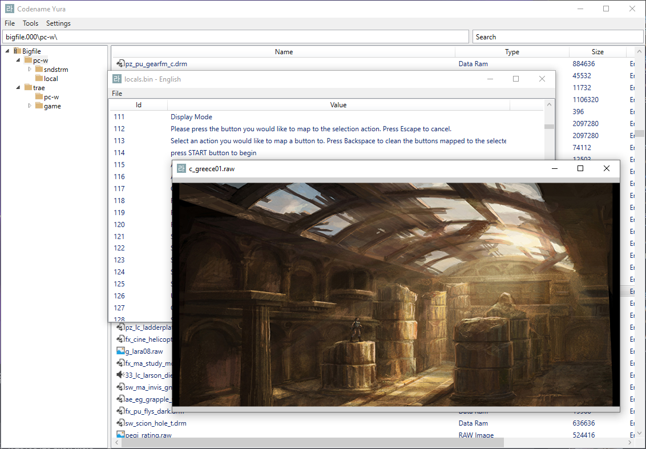
Task: Click the Bigfile archive root icon
Action: [17, 51]
